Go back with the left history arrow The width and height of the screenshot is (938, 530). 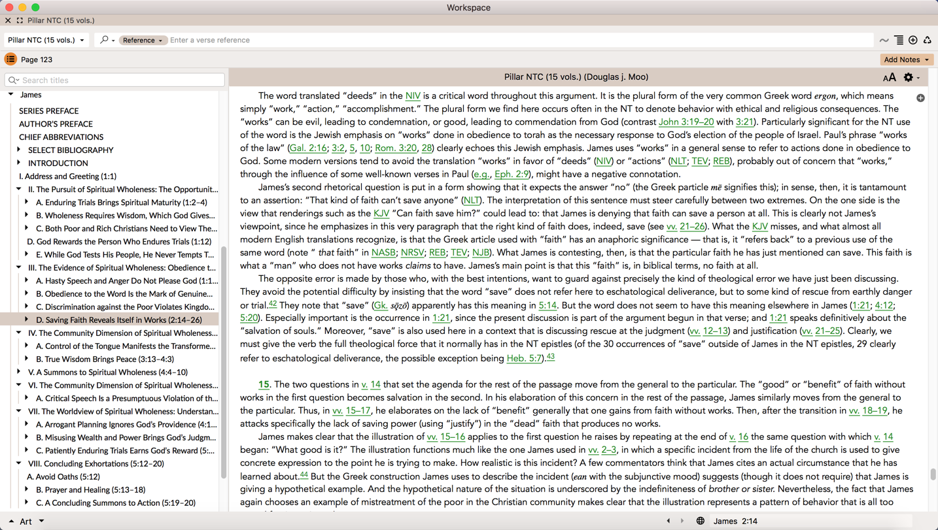669,521
